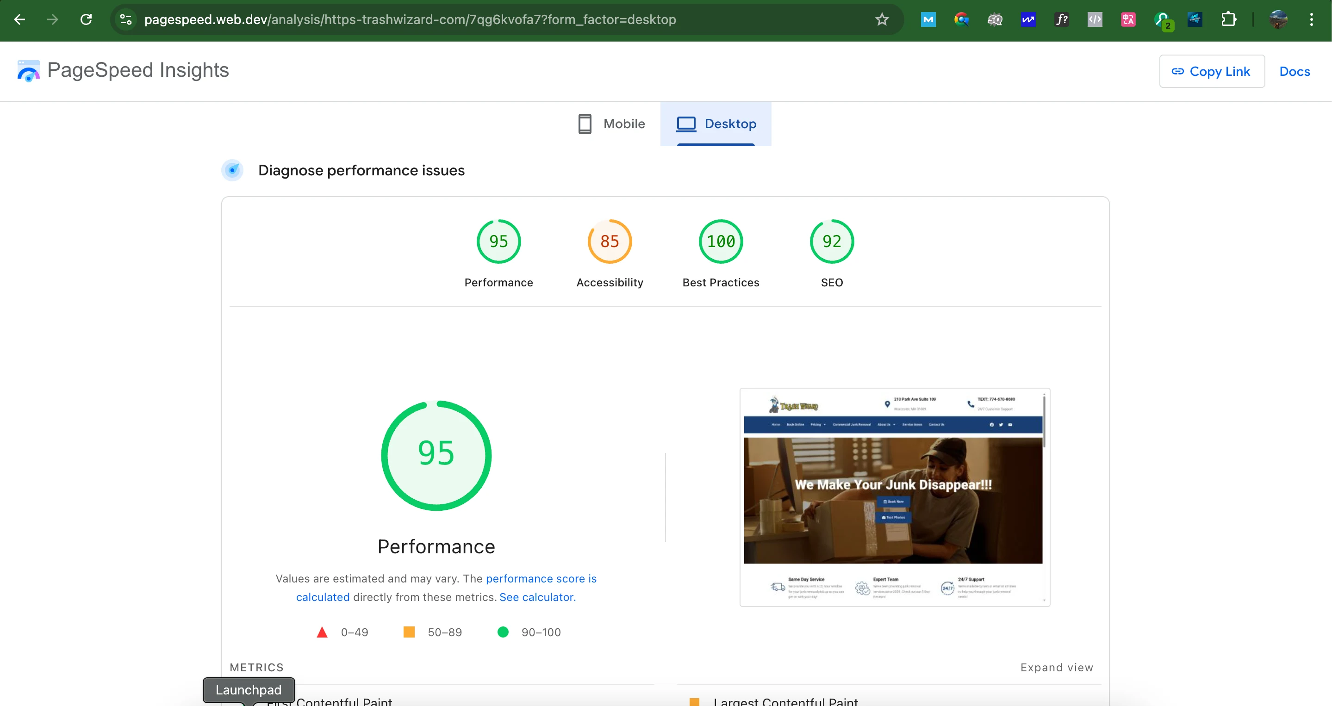The image size is (1332, 706).
Task: Open the Docs link
Action: point(1294,71)
